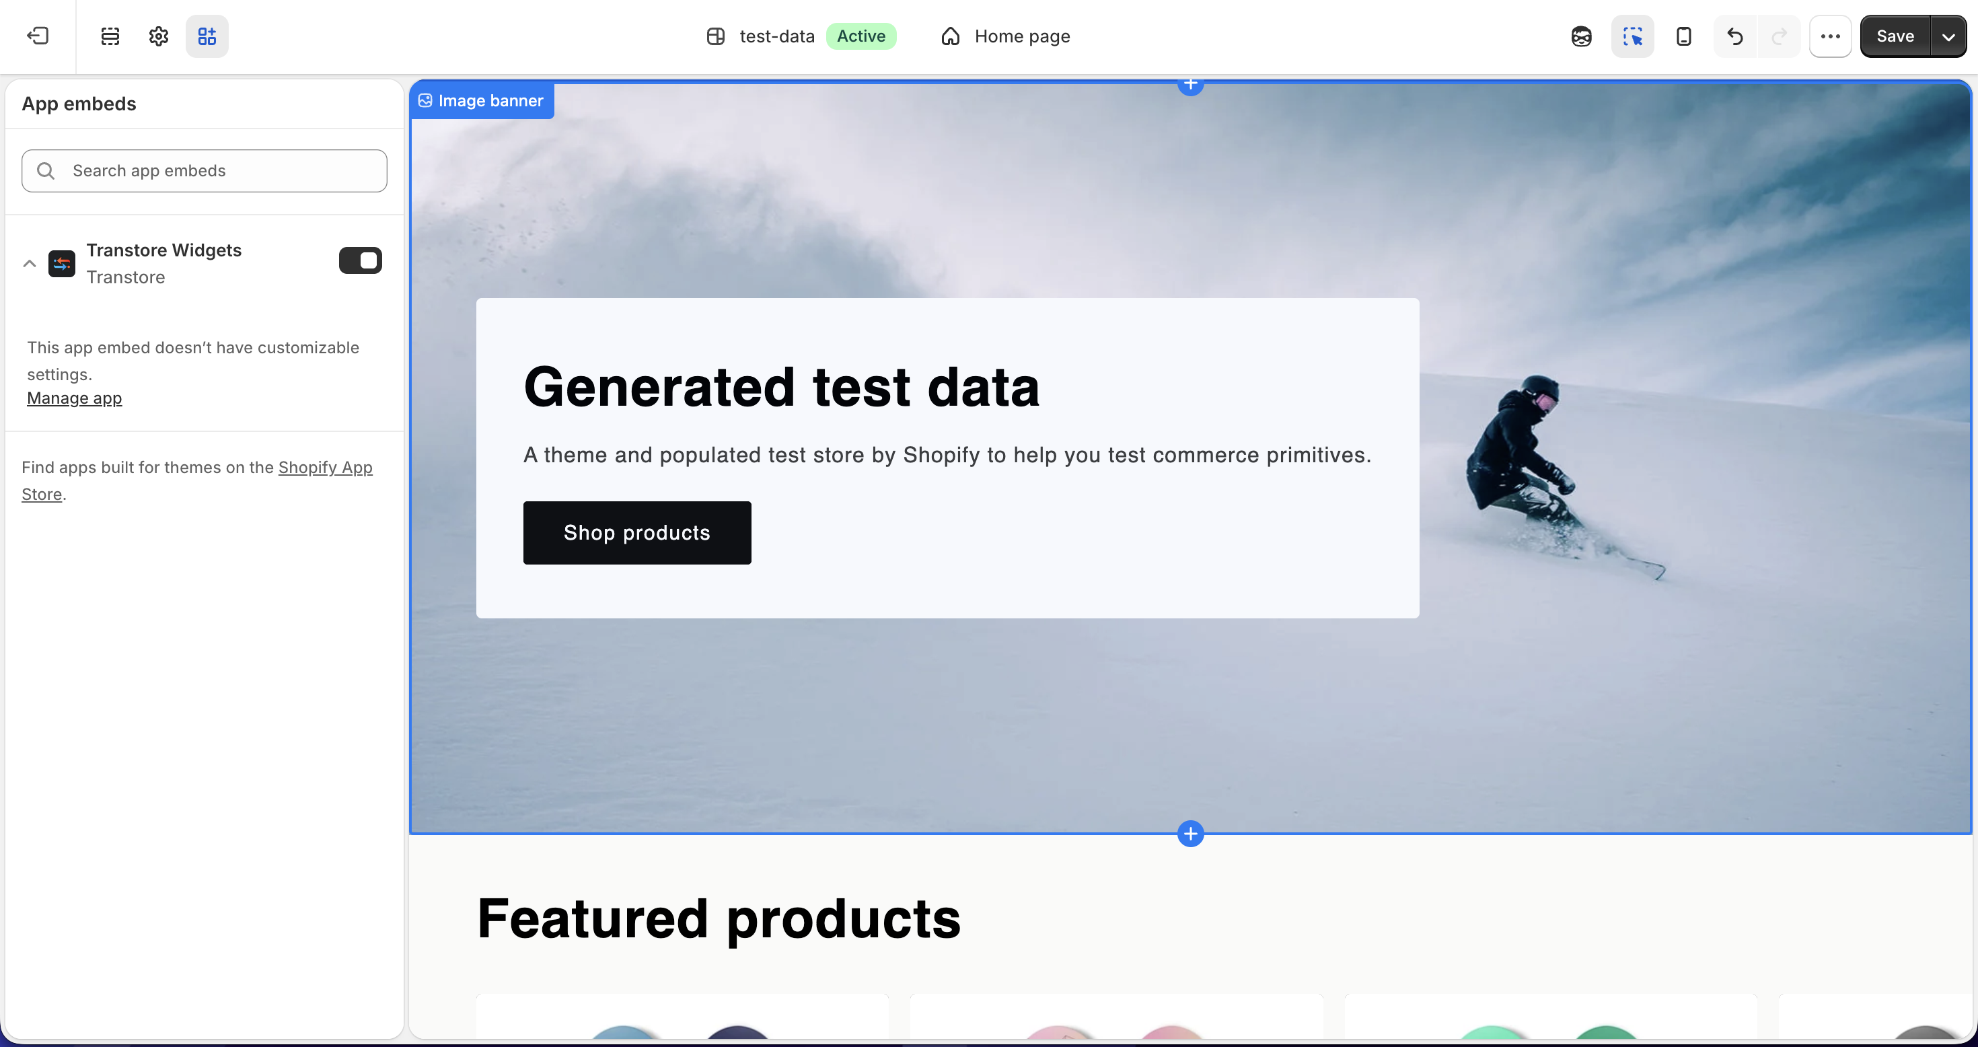The height and width of the screenshot is (1047, 1978).
Task: Click the Active status badge
Action: tap(860, 36)
